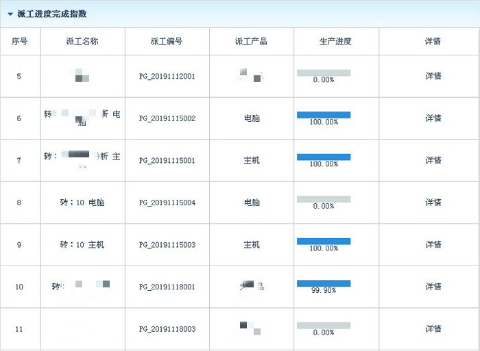
Task: Click the progress bar for PG_20191115001
Action: [x=323, y=157]
